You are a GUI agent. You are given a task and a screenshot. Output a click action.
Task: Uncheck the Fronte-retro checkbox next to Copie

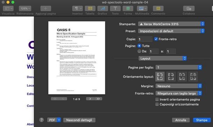click(156, 39)
